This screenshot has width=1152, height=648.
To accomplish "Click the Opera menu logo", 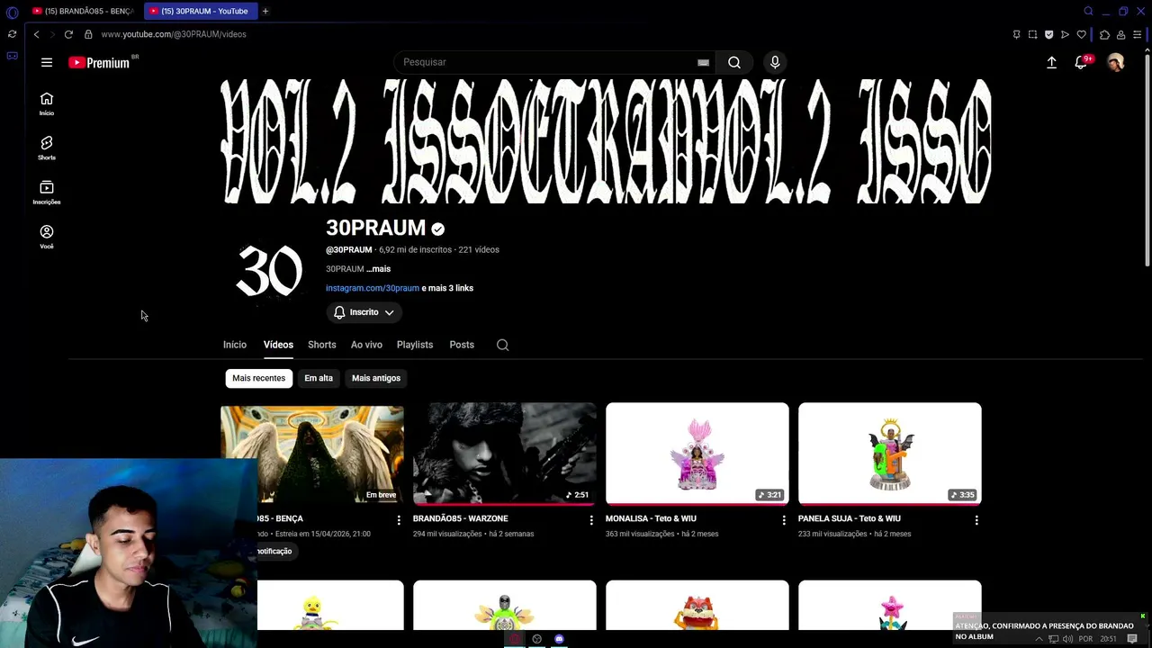I will 12,12.
